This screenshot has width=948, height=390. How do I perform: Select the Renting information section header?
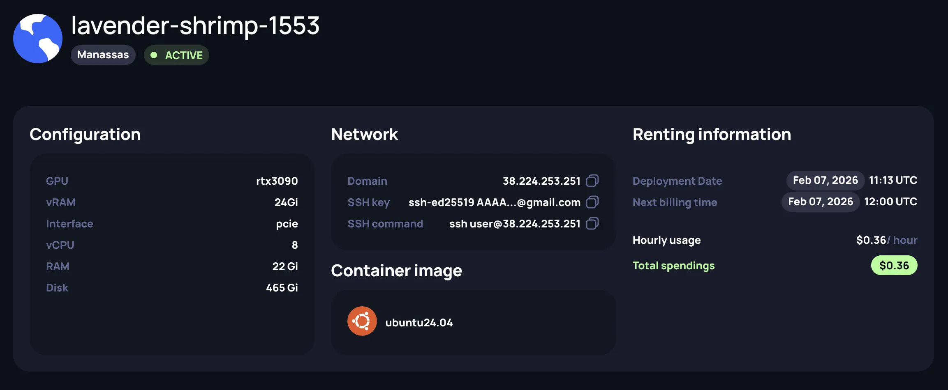[x=711, y=134]
